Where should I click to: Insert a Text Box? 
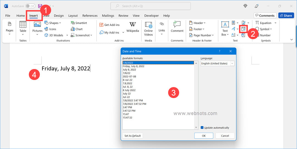pyautogui.click(x=225, y=29)
